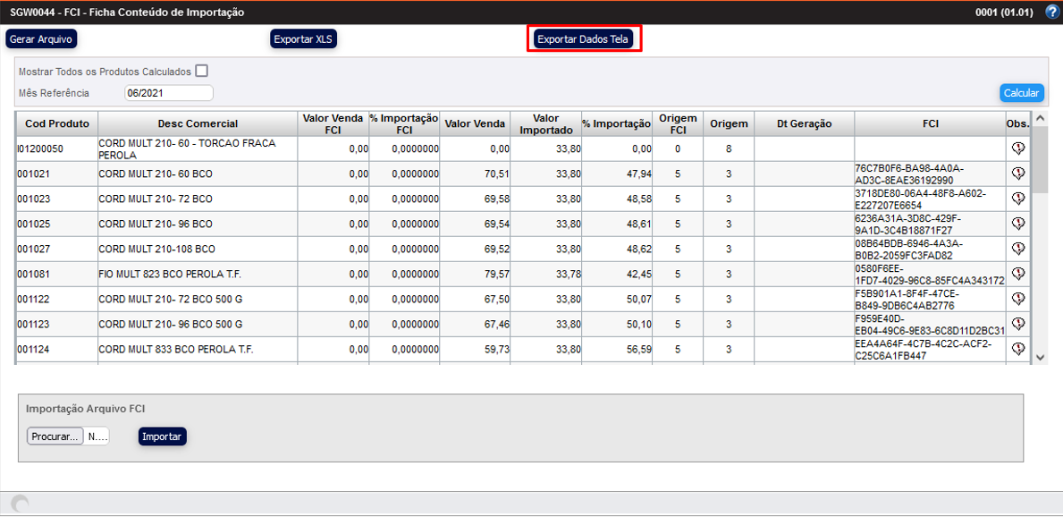Click observation icon for product I01200050

coord(1017,148)
